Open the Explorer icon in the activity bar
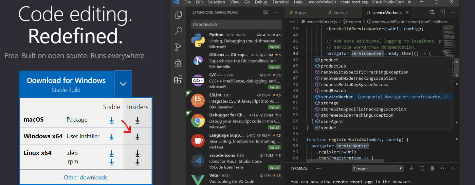Image resolution: width=475 pixels, height=185 pixels. click(178, 15)
